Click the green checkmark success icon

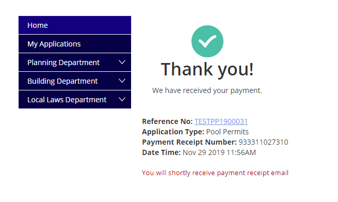pos(207,41)
